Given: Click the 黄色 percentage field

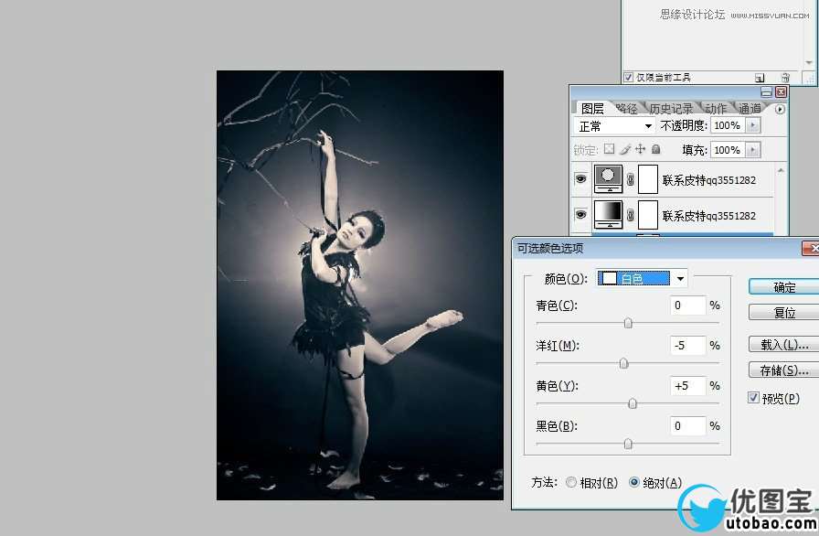Looking at the screenshot, I should tap(688, 386).
